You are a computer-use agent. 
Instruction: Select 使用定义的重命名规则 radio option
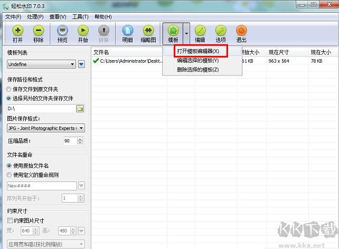point(9,175)
